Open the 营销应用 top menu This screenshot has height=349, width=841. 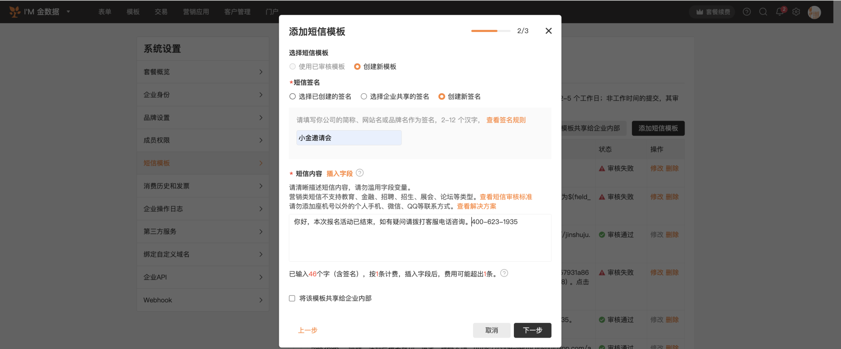[x=196, y=12]
